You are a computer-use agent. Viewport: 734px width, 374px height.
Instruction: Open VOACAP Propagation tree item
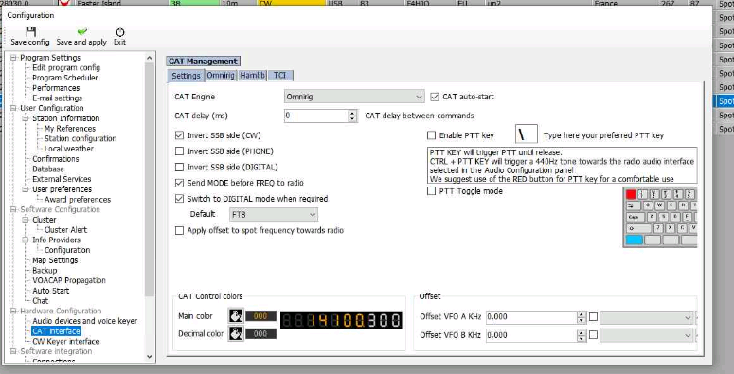point(69,280)
